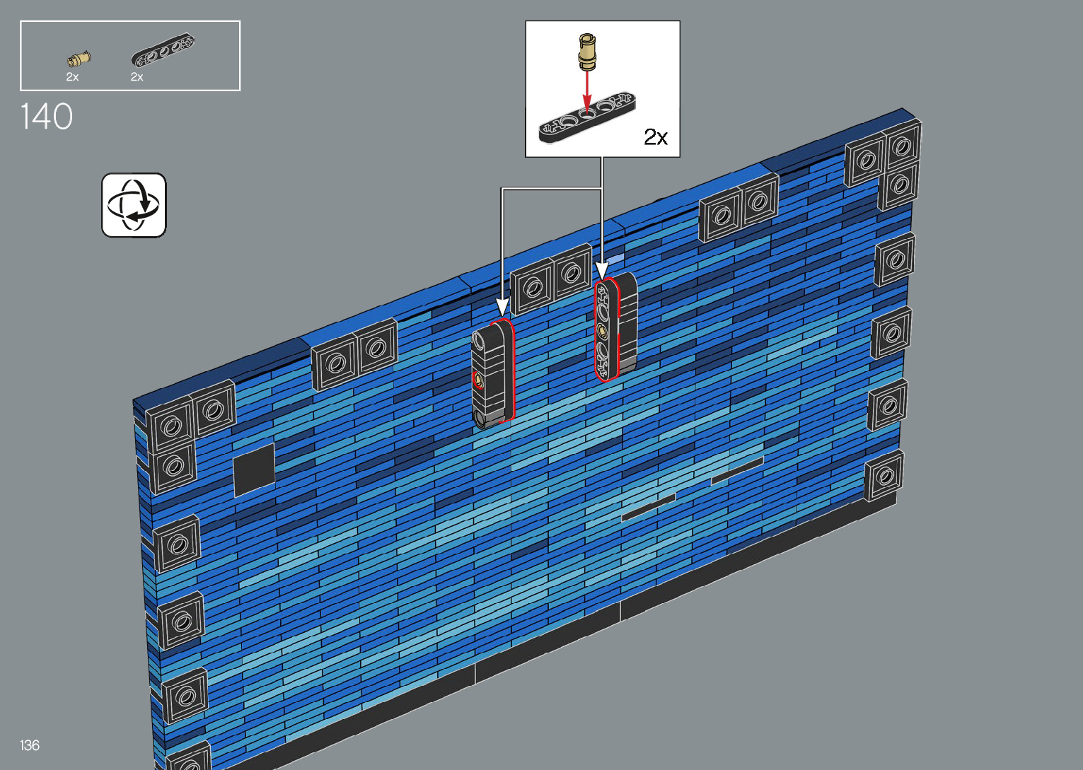Click the short dark strip on the lower wall
The image size is (1083, 770).
click(648, 507)
